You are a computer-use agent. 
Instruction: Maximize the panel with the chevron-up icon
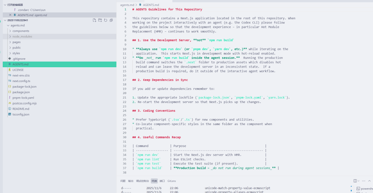pyautogui.click(x=370, y=181)
